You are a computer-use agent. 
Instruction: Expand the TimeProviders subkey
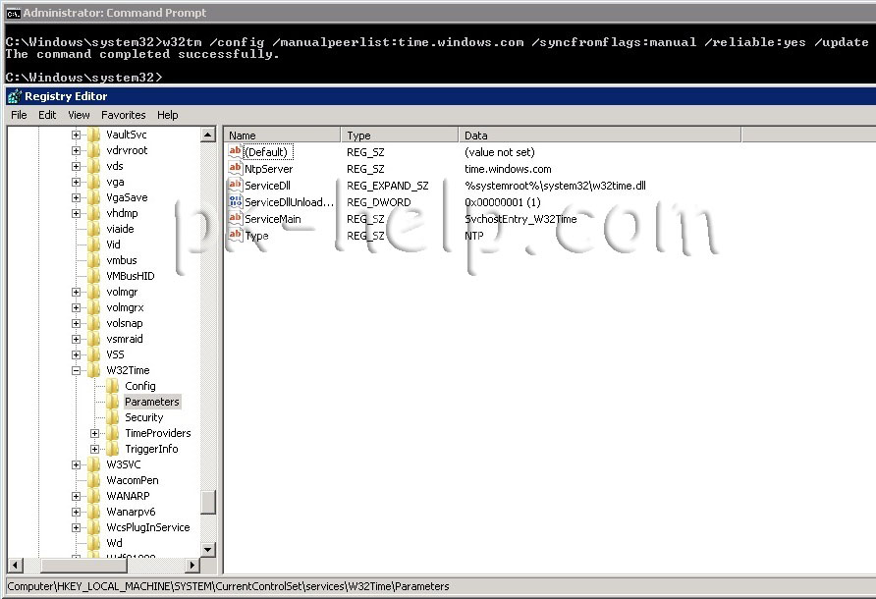point(95,433)
